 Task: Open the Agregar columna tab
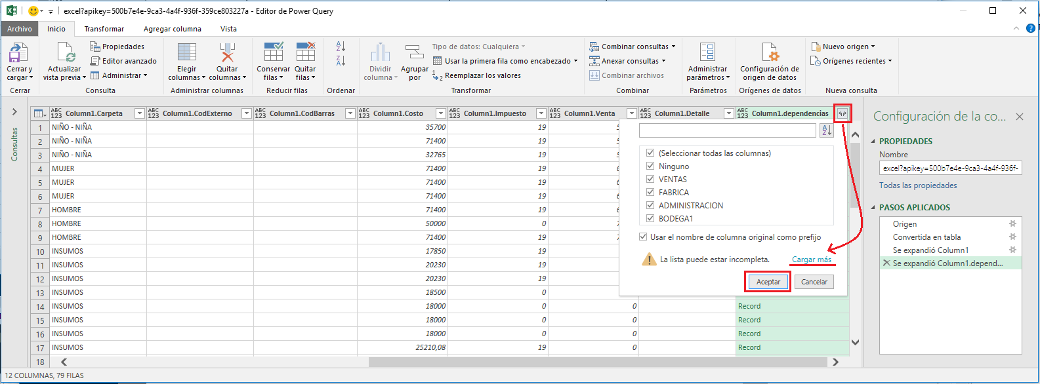(172, 29)
